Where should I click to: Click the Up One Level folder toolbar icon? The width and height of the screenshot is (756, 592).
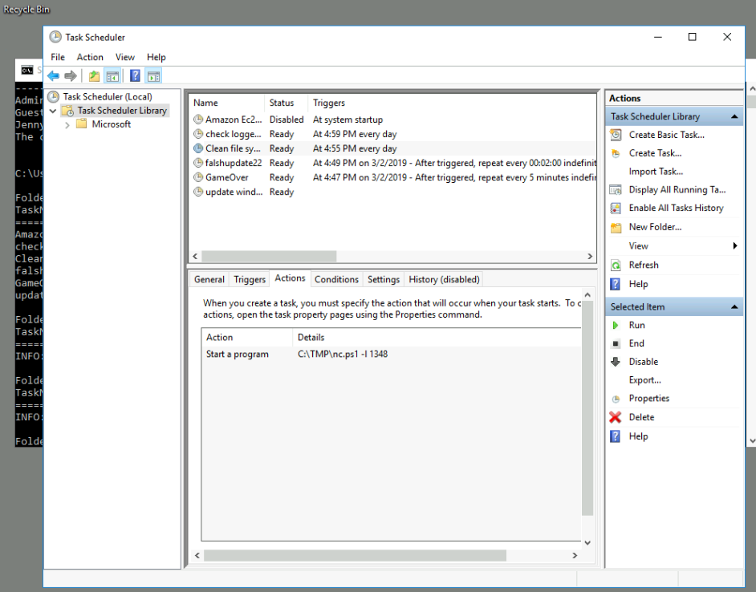pos(94,76)
